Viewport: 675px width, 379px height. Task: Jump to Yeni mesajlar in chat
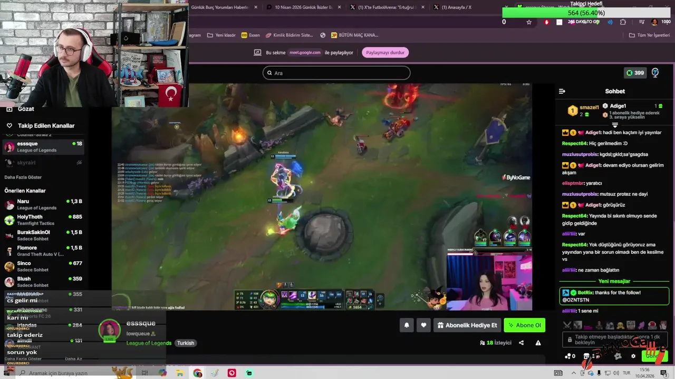614,281
